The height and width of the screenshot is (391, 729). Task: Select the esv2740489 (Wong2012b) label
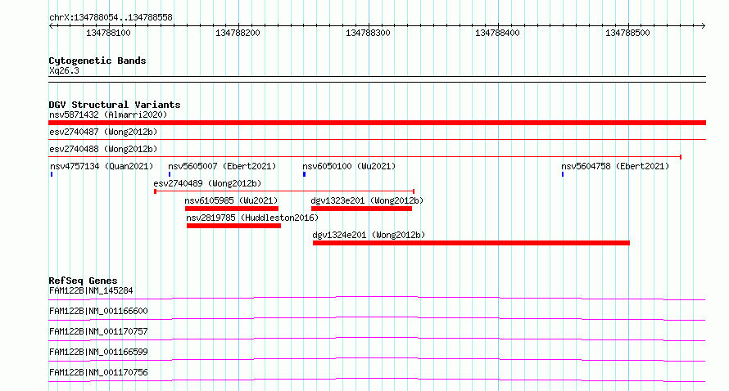click(x=207, y=183)
